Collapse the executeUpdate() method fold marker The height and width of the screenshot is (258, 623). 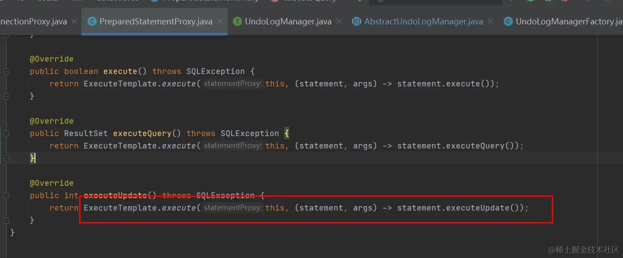coord(7,195)
